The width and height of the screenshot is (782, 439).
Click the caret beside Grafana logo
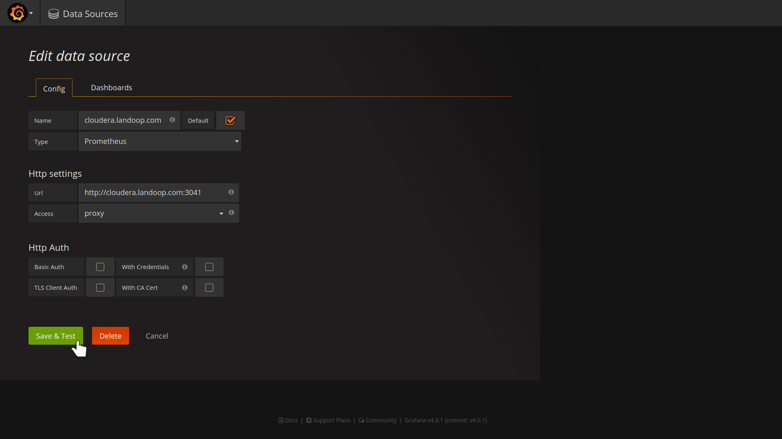[x=31, y=13]
